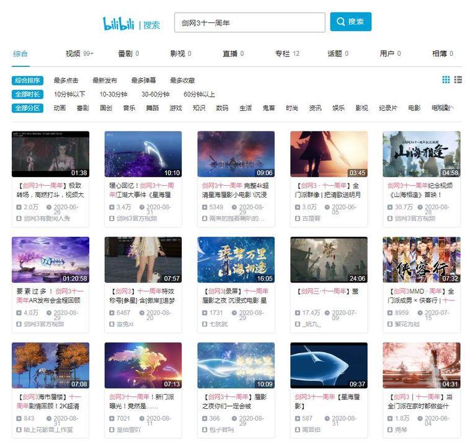
Task: Open the 专栏 12 tab
Action: pos(287,54)
